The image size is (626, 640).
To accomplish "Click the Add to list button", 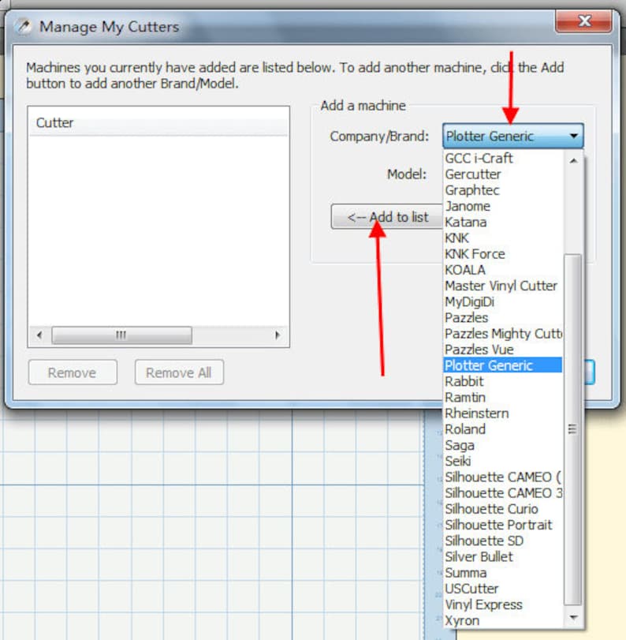I will [387, 217].
